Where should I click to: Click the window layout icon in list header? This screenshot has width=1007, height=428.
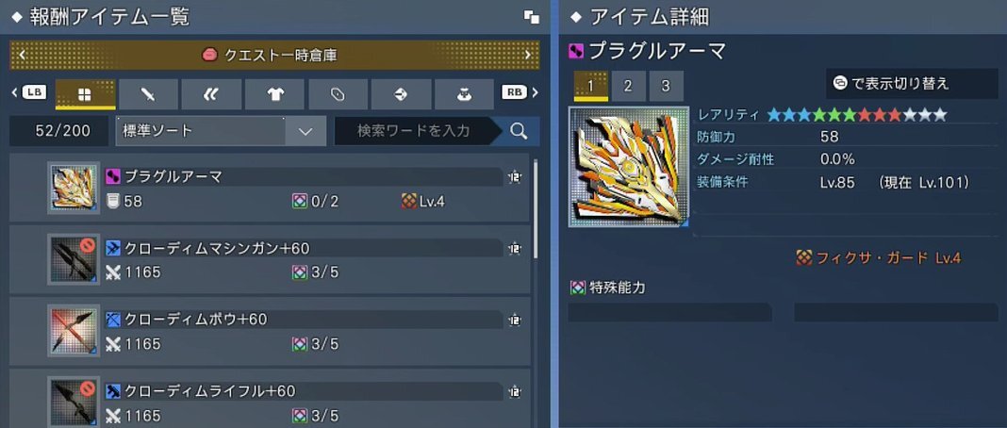pos(532,17)
